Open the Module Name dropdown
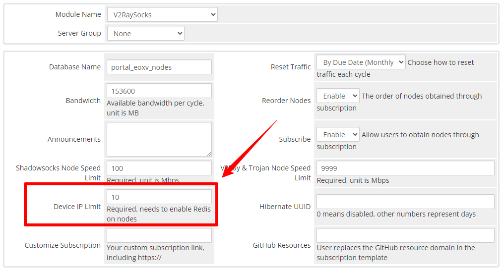 coord(162,15)
